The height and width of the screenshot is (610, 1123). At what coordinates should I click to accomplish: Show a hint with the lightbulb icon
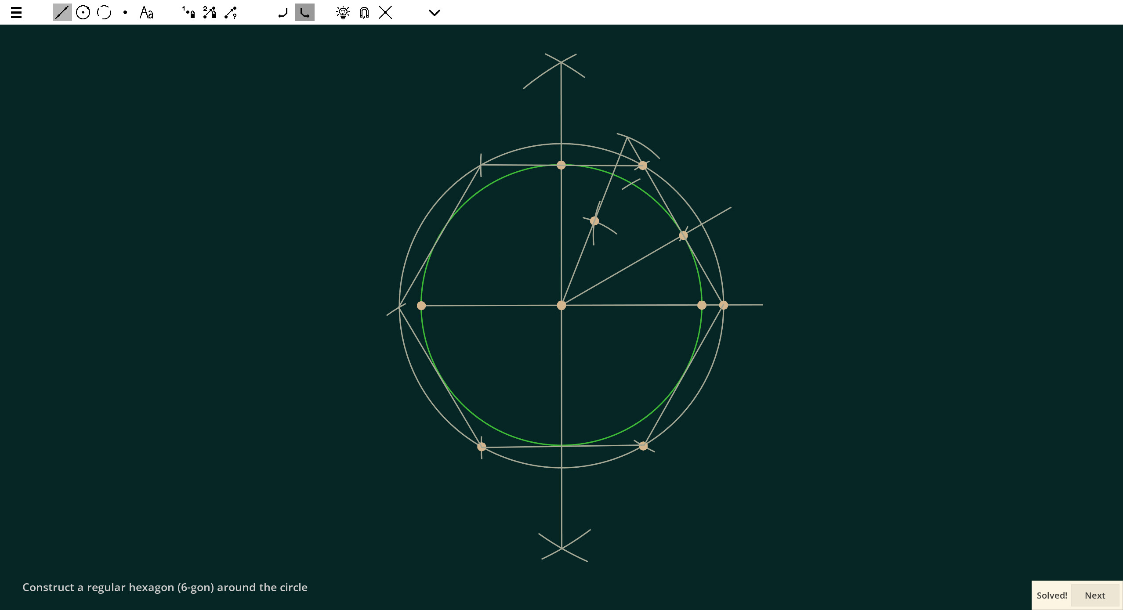click(343, 12)
